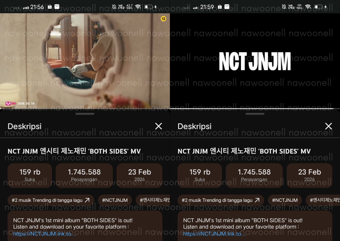This screenshot has width=340, height=241.
Task: Tap the left arrow icon on Trending chip
Action: (x=87, y=200)
